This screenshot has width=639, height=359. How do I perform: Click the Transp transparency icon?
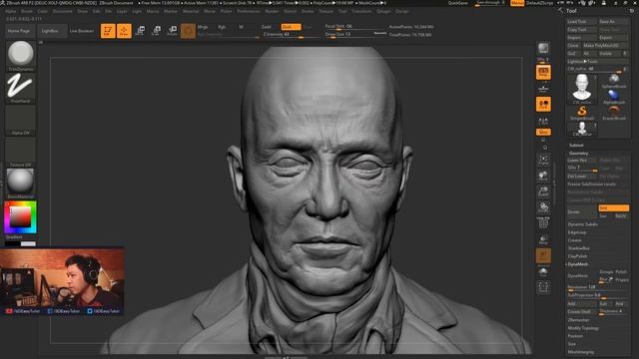[x=543, y=240]
